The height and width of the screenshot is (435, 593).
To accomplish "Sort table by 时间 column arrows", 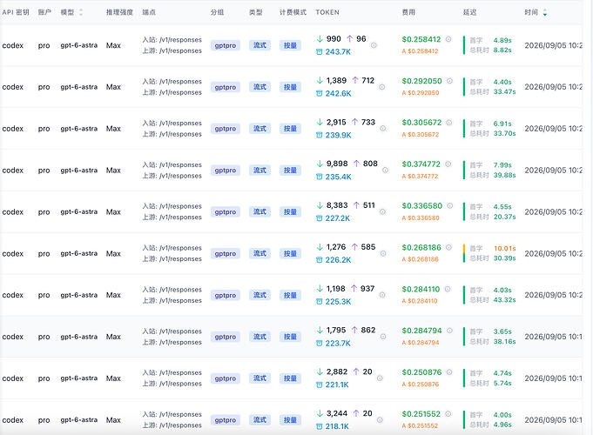I will 545,12.
